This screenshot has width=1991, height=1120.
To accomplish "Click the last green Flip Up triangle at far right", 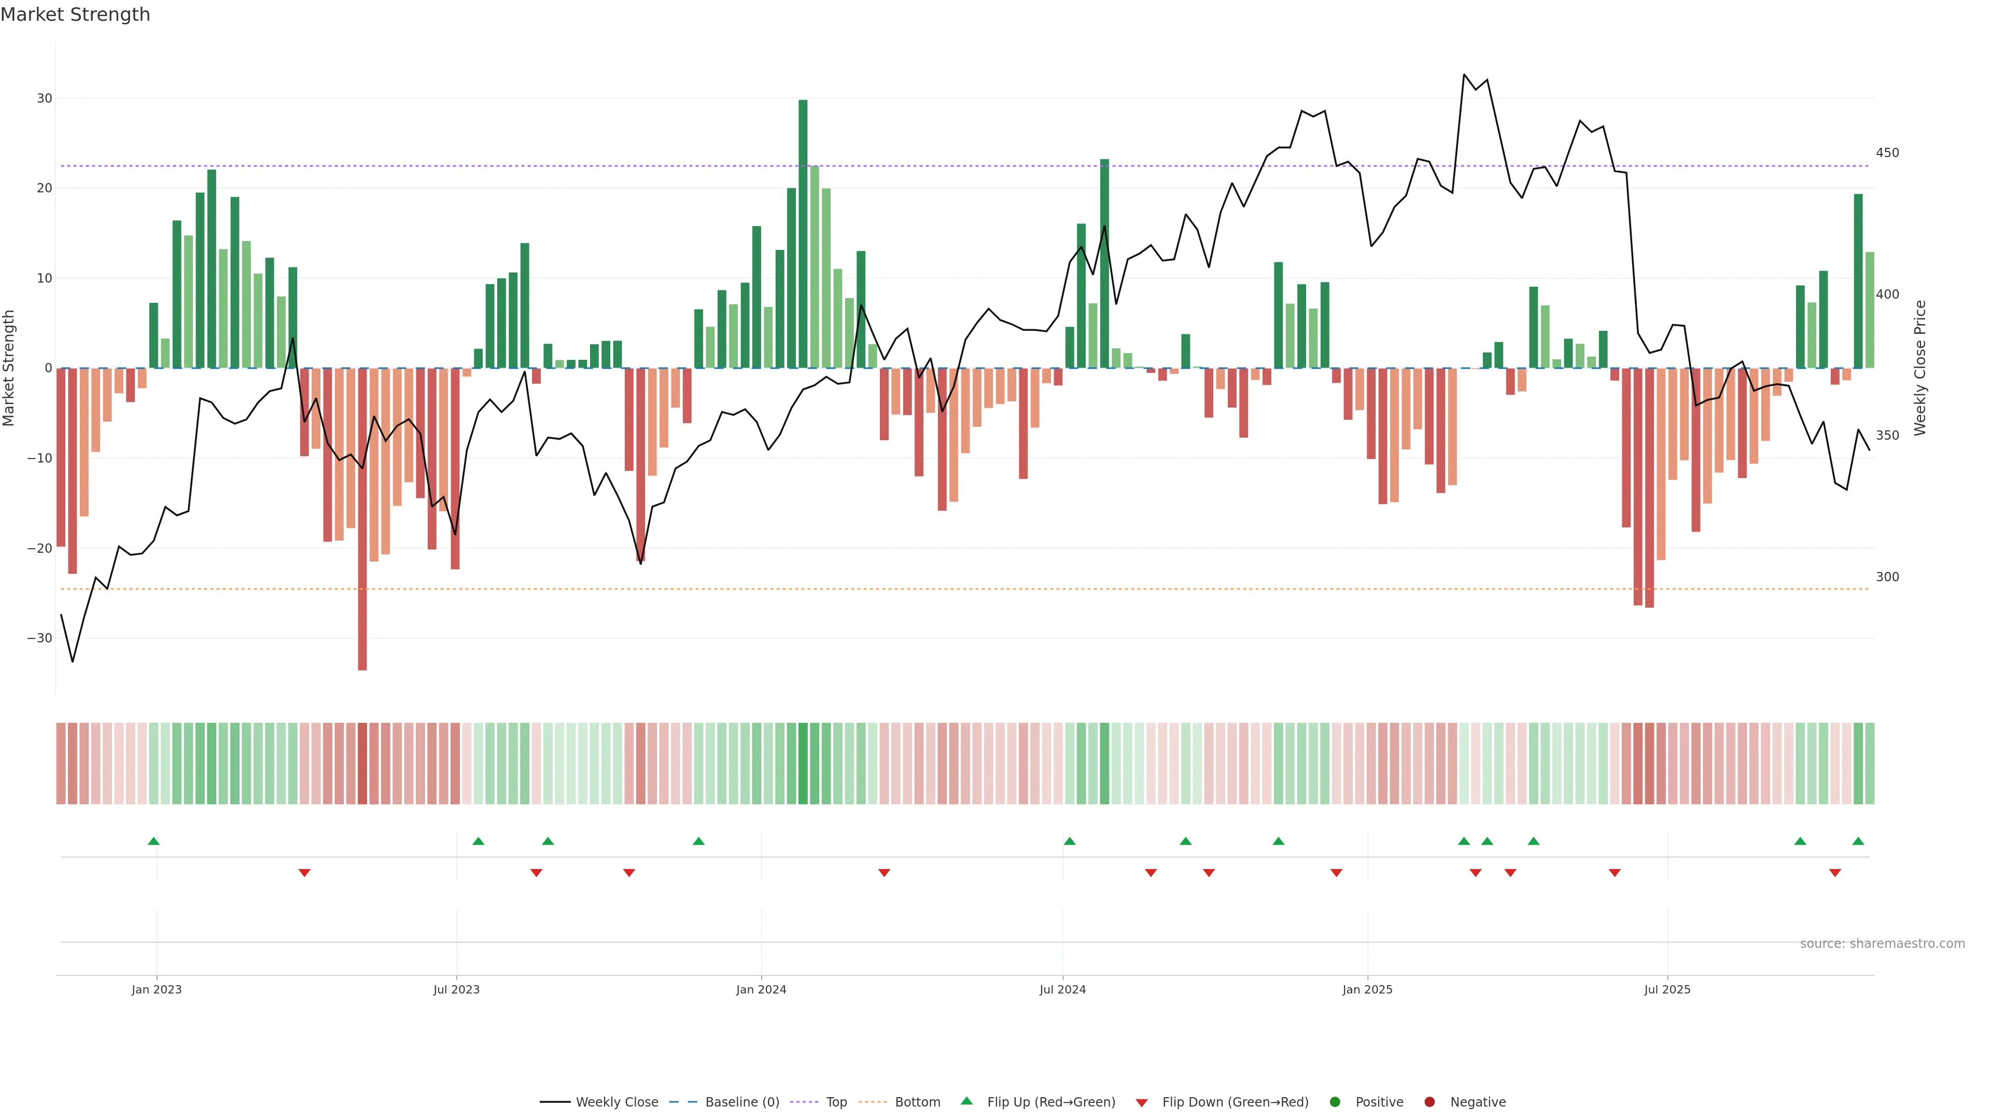I will pos(1858,841).
